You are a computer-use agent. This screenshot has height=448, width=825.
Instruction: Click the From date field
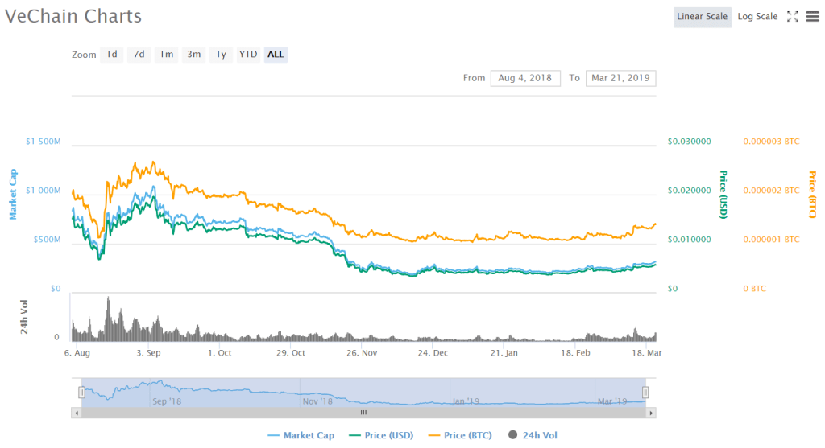tap(524, 78)
